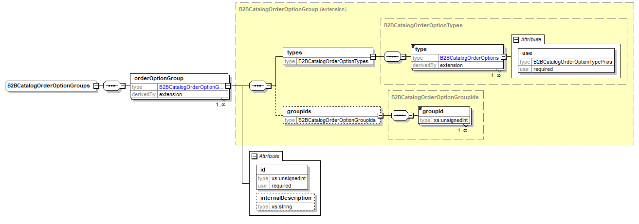This screenshot has height=224, width=639.
Task: Select the groupId element
Action: (x=433, y=111)
